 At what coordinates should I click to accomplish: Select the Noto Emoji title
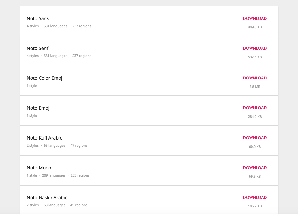pyautogui.click(x=39, y=108)
